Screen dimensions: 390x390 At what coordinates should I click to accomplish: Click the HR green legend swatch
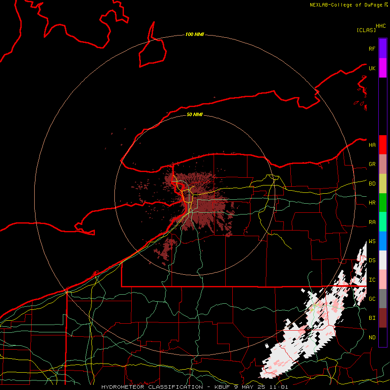click(x=383, y=203)
